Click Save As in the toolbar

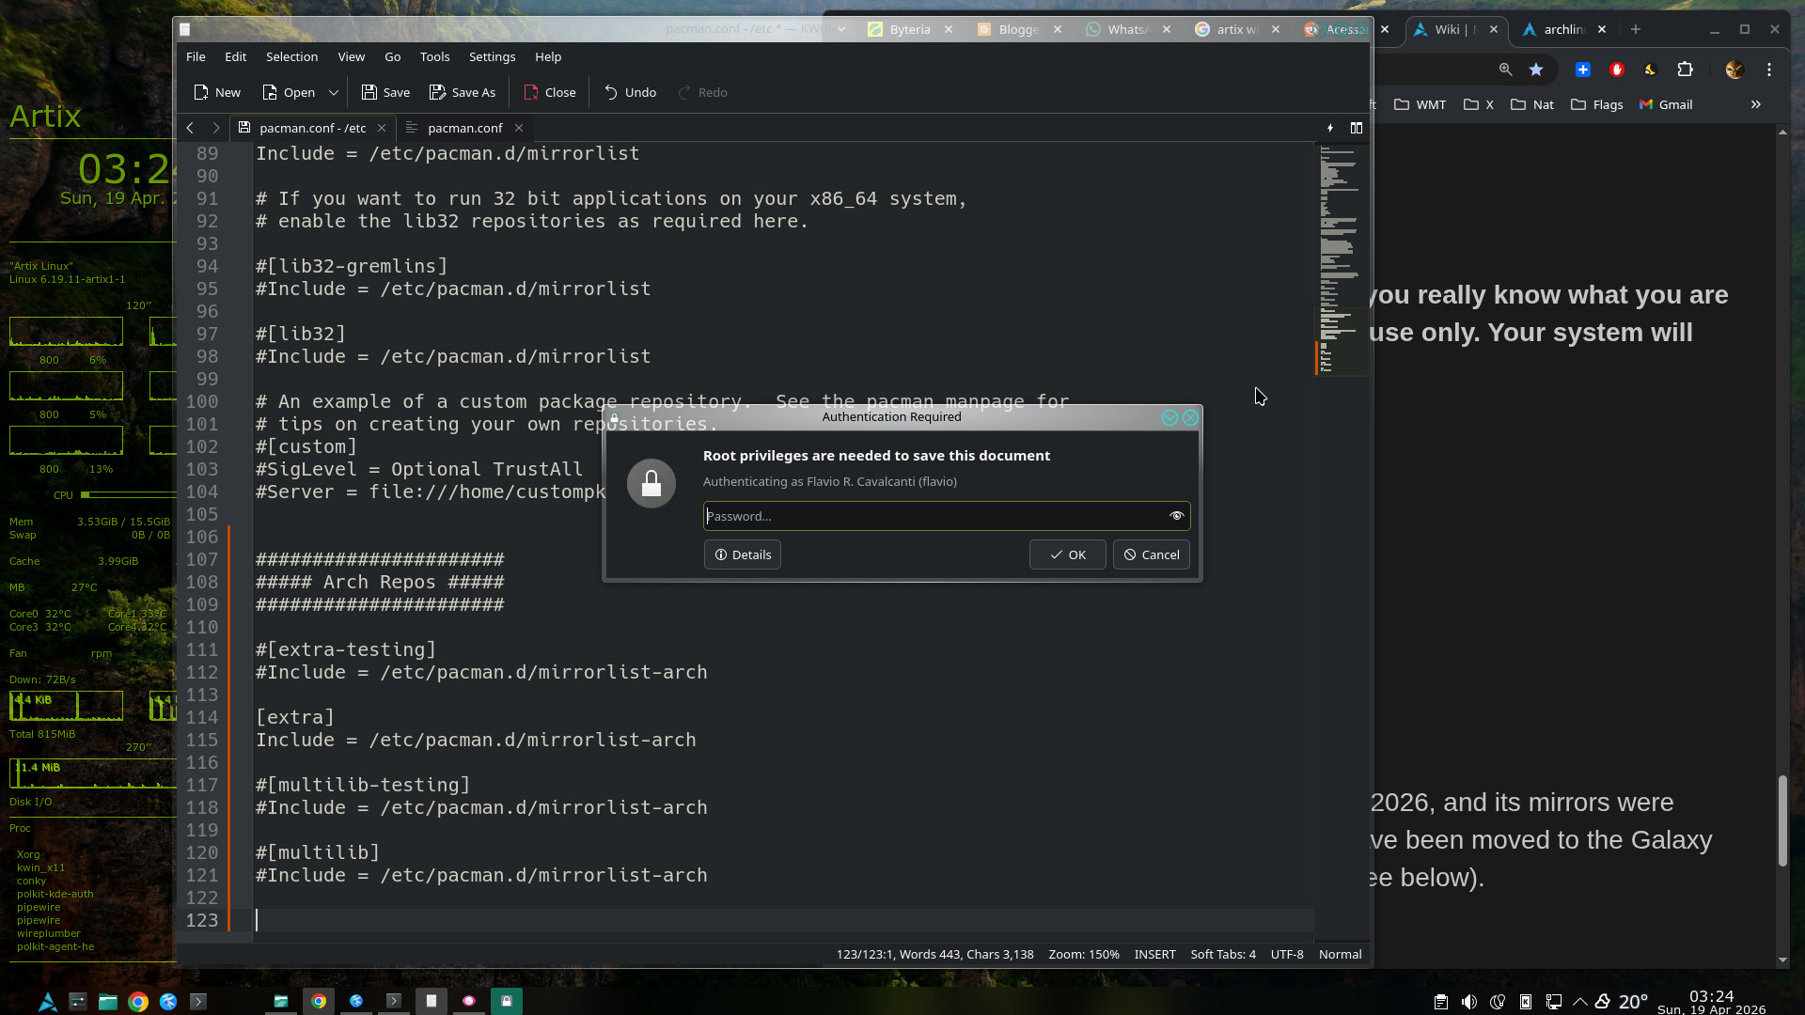click(x=463, y=92)
